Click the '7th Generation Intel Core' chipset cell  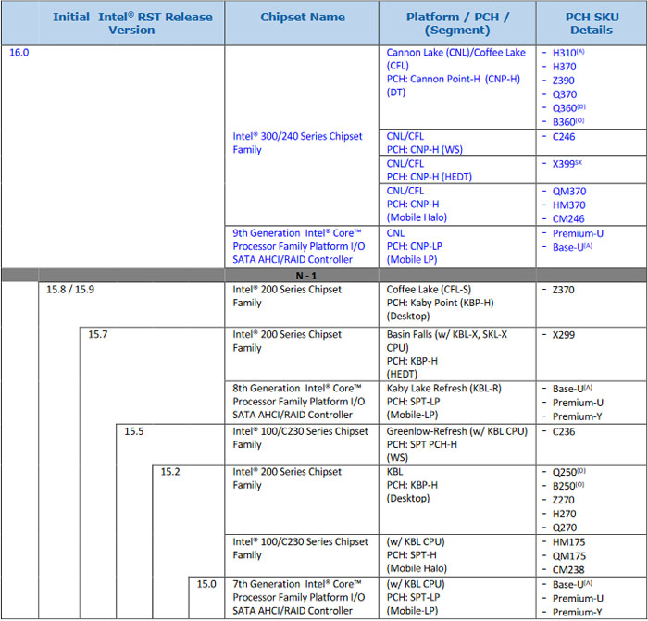(299, 597)
